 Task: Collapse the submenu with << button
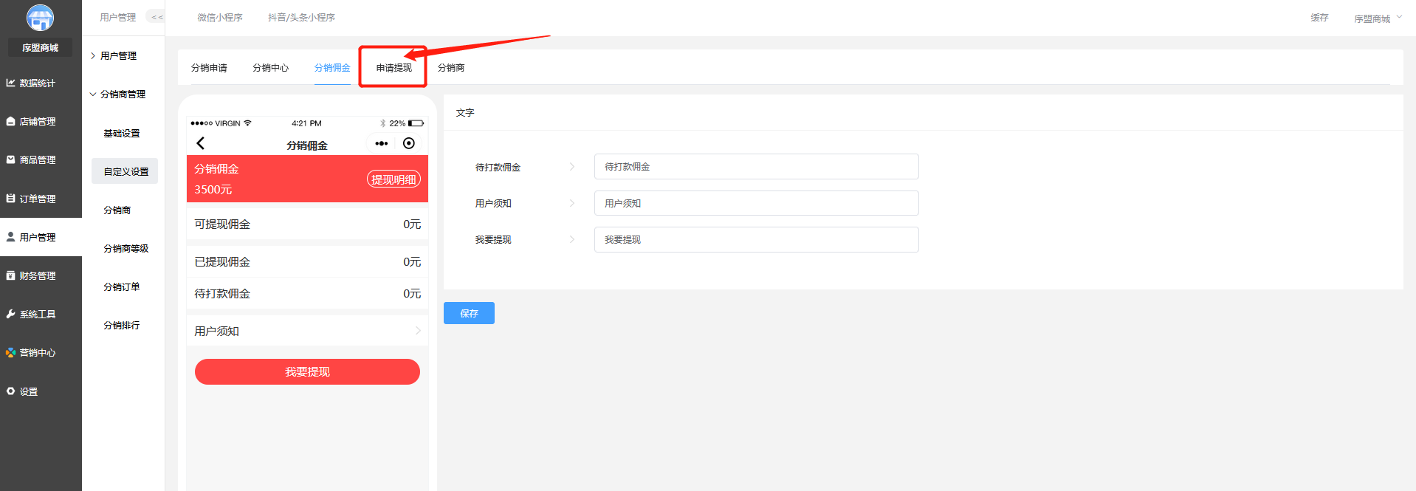pyautogui.click(x=157, y=17)
